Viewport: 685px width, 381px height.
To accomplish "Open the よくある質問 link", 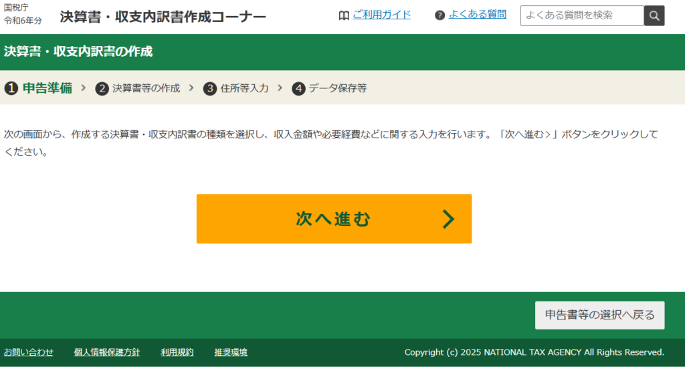I will (x=477, y=15).
